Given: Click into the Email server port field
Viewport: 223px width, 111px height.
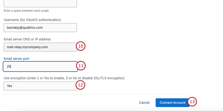Looking at the screenshot, I should (x=40, y=66).
